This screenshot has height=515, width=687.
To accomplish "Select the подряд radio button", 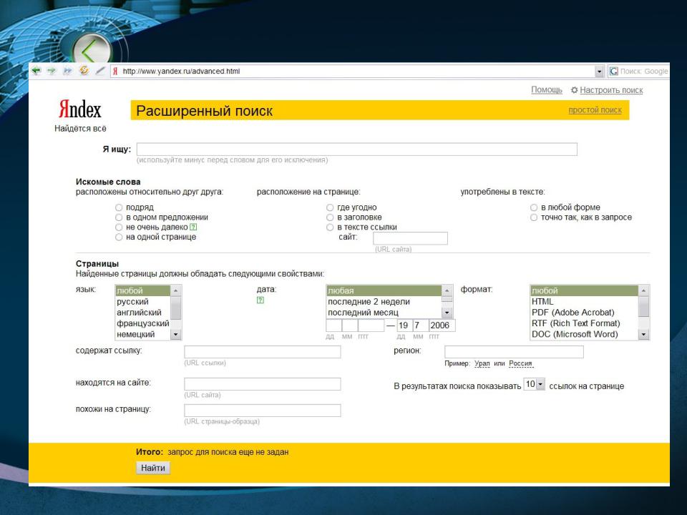I will tap(119, 207).
